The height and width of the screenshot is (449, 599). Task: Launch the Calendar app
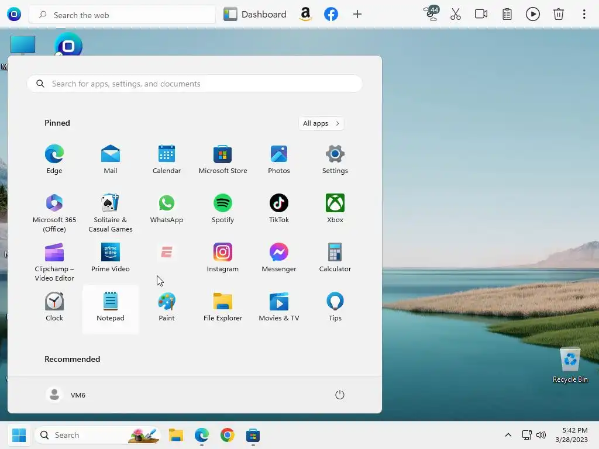click(167, 160)
